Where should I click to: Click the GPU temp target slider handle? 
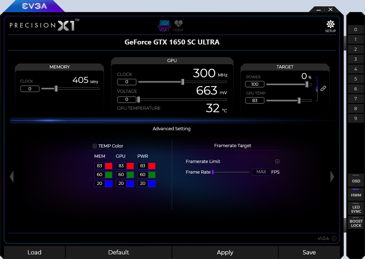(299, 101)
